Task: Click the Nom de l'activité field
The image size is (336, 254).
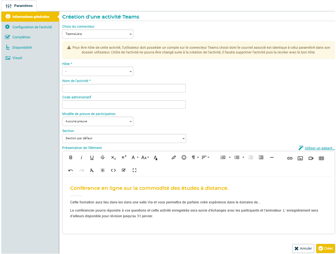Action: tap(124, 88)
